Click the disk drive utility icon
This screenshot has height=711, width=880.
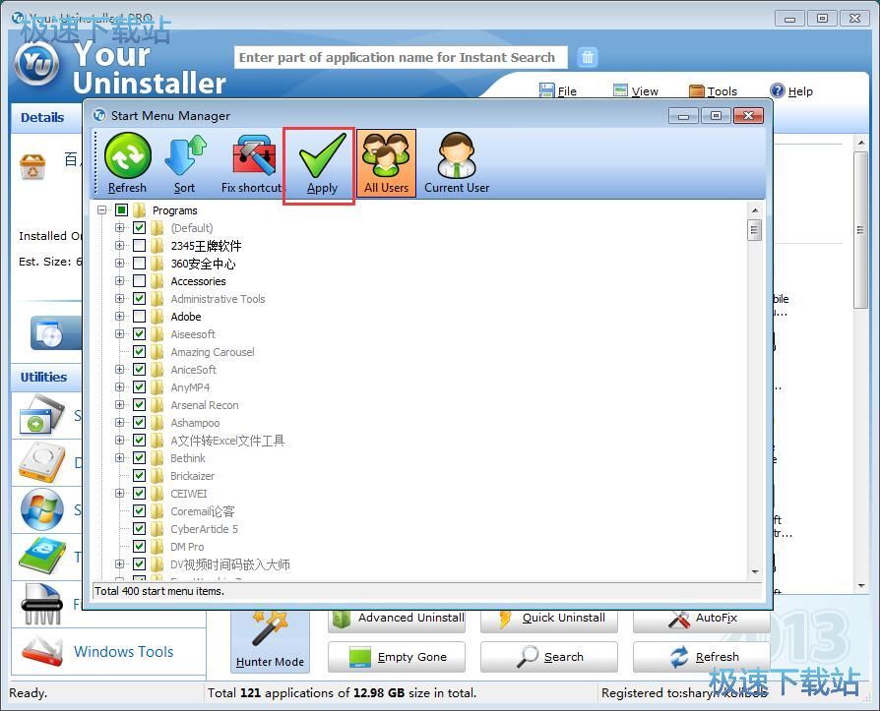41,462
